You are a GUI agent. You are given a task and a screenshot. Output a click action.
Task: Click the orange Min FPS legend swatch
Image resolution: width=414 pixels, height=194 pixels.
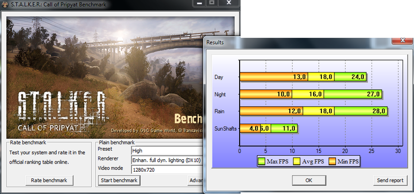pyautogui.click(x=332, y=161)
